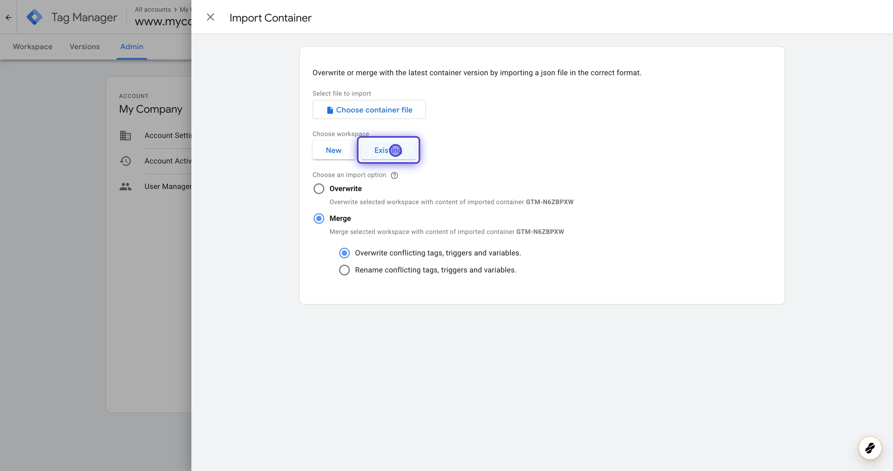
Task: Select the Overwrite import option
Action: point(319,189)
